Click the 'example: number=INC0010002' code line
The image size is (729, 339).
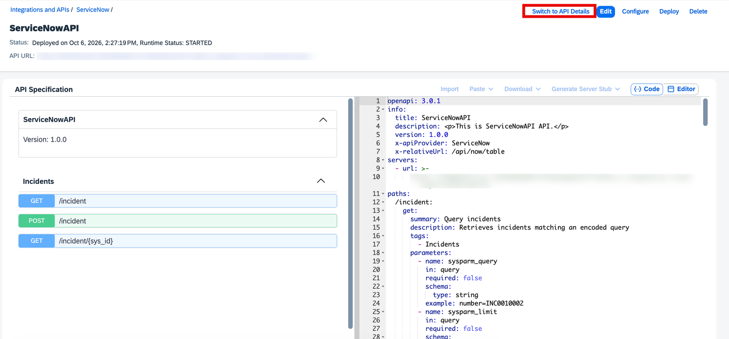pyautogui.click(x=474, y=304)
